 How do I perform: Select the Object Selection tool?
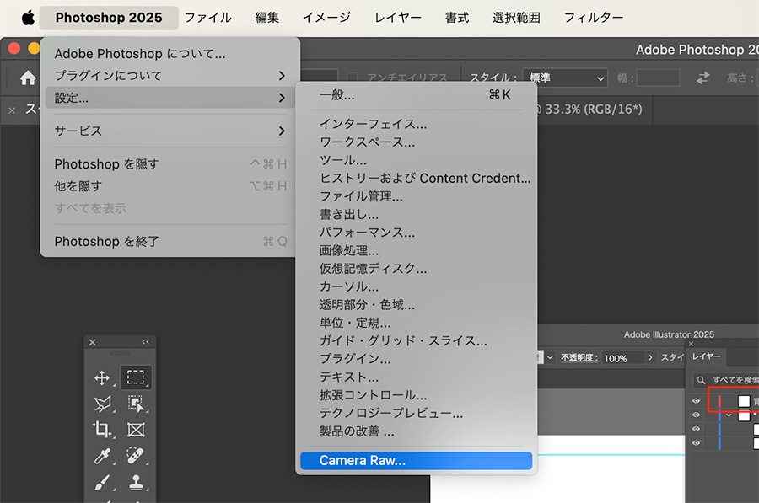[136, 404]
